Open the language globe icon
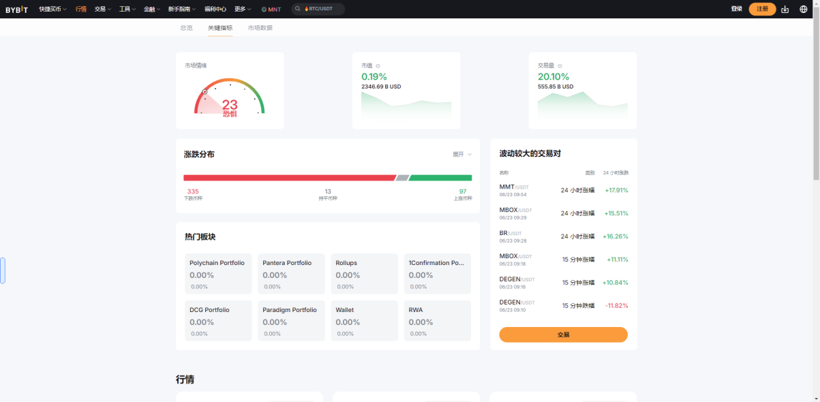 click(804, 9)
